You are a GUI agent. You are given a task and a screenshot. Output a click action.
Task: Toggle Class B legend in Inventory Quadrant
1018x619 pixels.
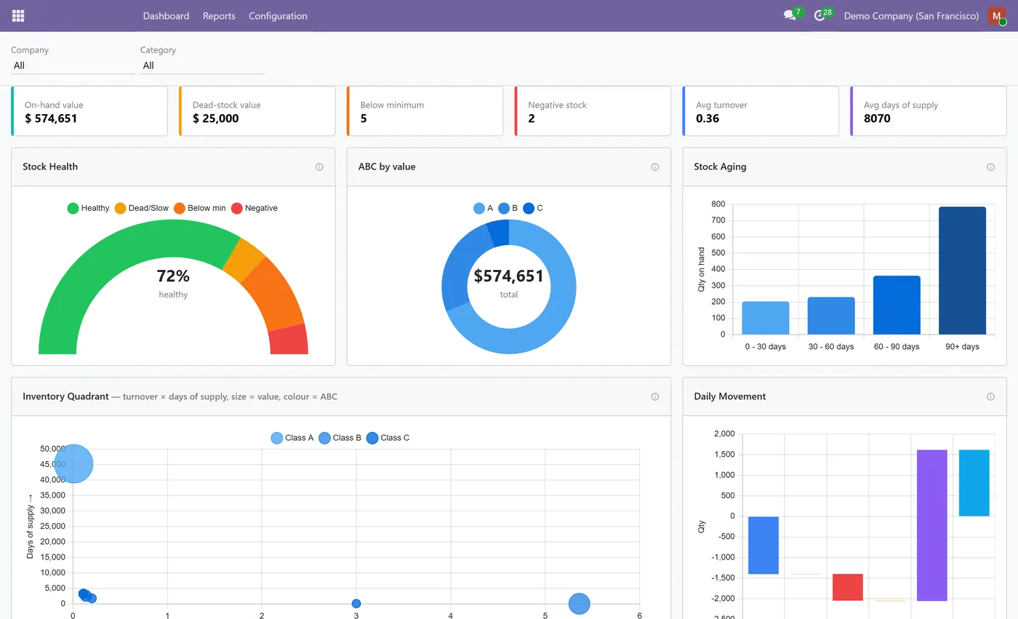click(x=340, y=438)
